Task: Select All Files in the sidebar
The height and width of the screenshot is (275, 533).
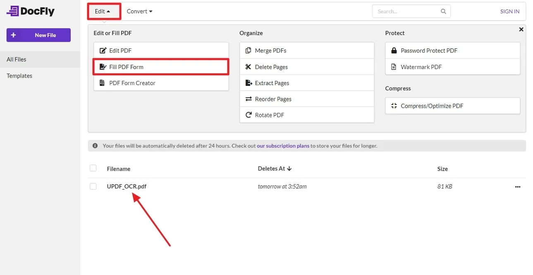Action: click(17, 59)
